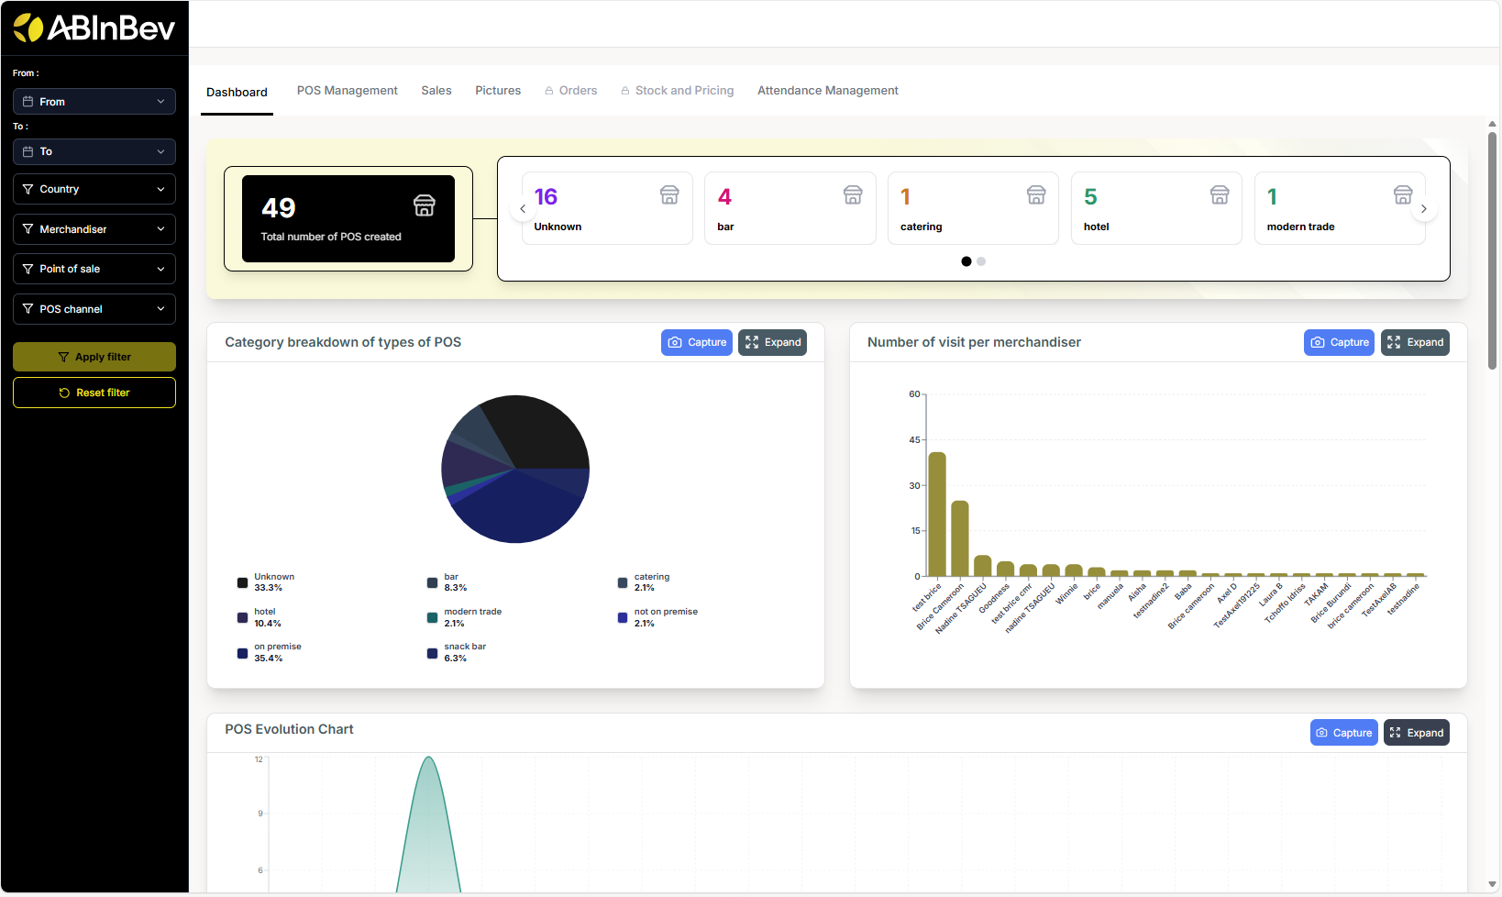
Task: Open the Attendance Management tab
Action: pos(827,90)
